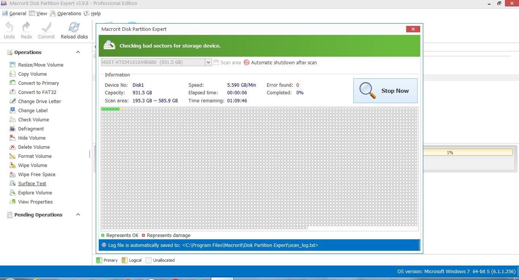This screenshot has height=280, width=519.
Task: Open the Help menu
Action: (x=96, y=13)
